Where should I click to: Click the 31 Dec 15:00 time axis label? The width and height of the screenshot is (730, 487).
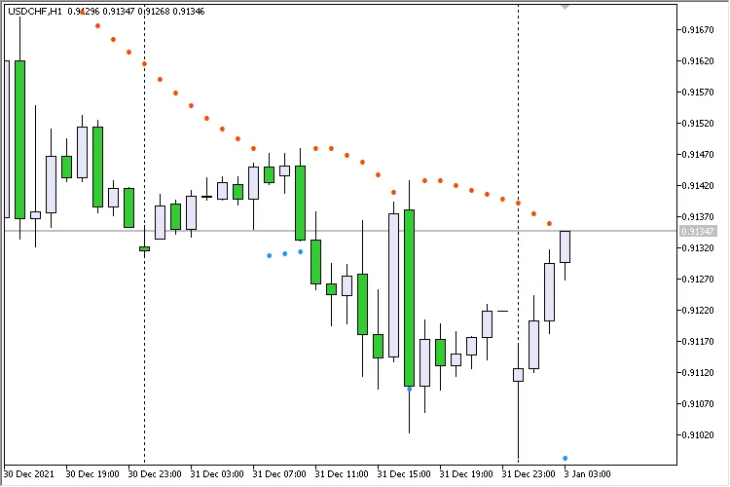coord(403,474)
